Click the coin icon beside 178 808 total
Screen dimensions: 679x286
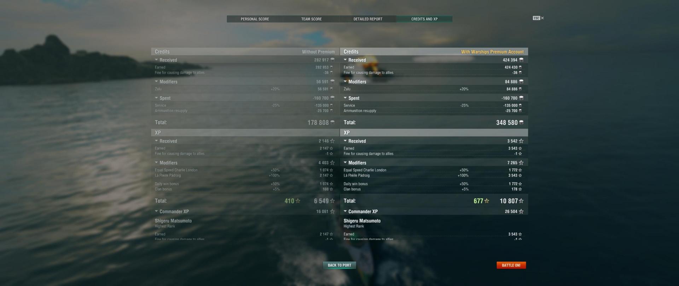(332, 123)
